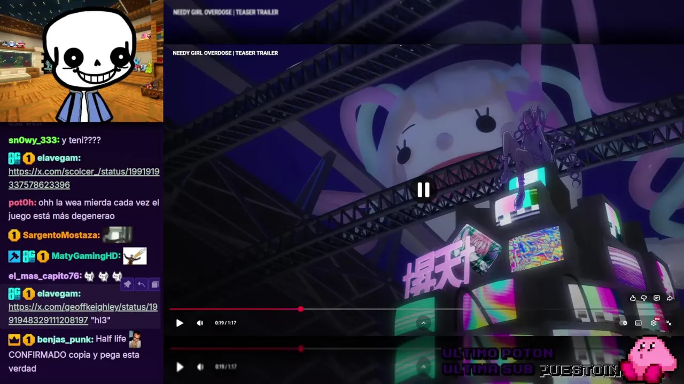Click the crown badge beside benjas_punk

14,339
